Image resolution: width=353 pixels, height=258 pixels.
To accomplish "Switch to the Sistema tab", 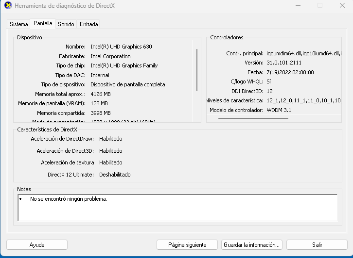I will tap(19, 24).
